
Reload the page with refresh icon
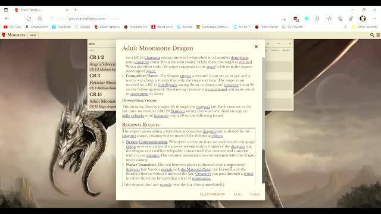(29, 18)
